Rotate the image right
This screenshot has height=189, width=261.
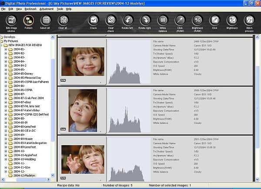point(145,20)
